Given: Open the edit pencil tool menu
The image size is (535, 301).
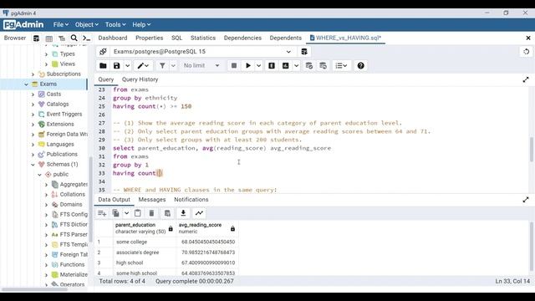Looking at the screenshot, I should point(143,65).
